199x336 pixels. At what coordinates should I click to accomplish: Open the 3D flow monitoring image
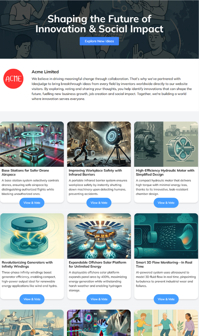tap(166, 236)
